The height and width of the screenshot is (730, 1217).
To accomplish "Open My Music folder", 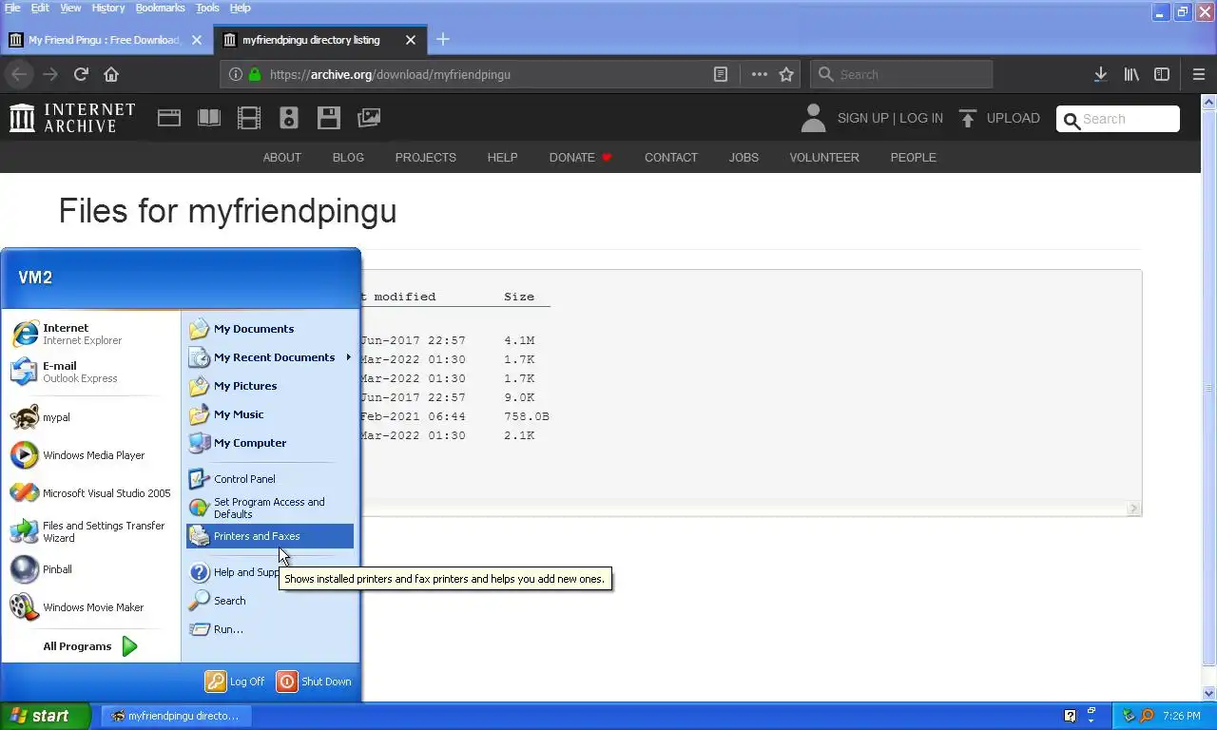I will point(270,414).
